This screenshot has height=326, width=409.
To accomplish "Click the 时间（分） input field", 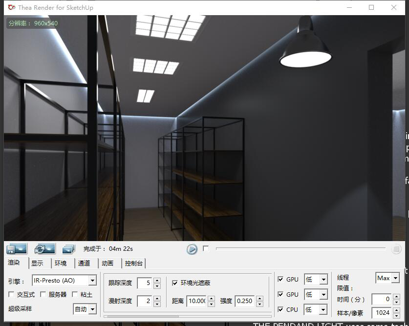I will pyautogui.click(x=382, y=299).
